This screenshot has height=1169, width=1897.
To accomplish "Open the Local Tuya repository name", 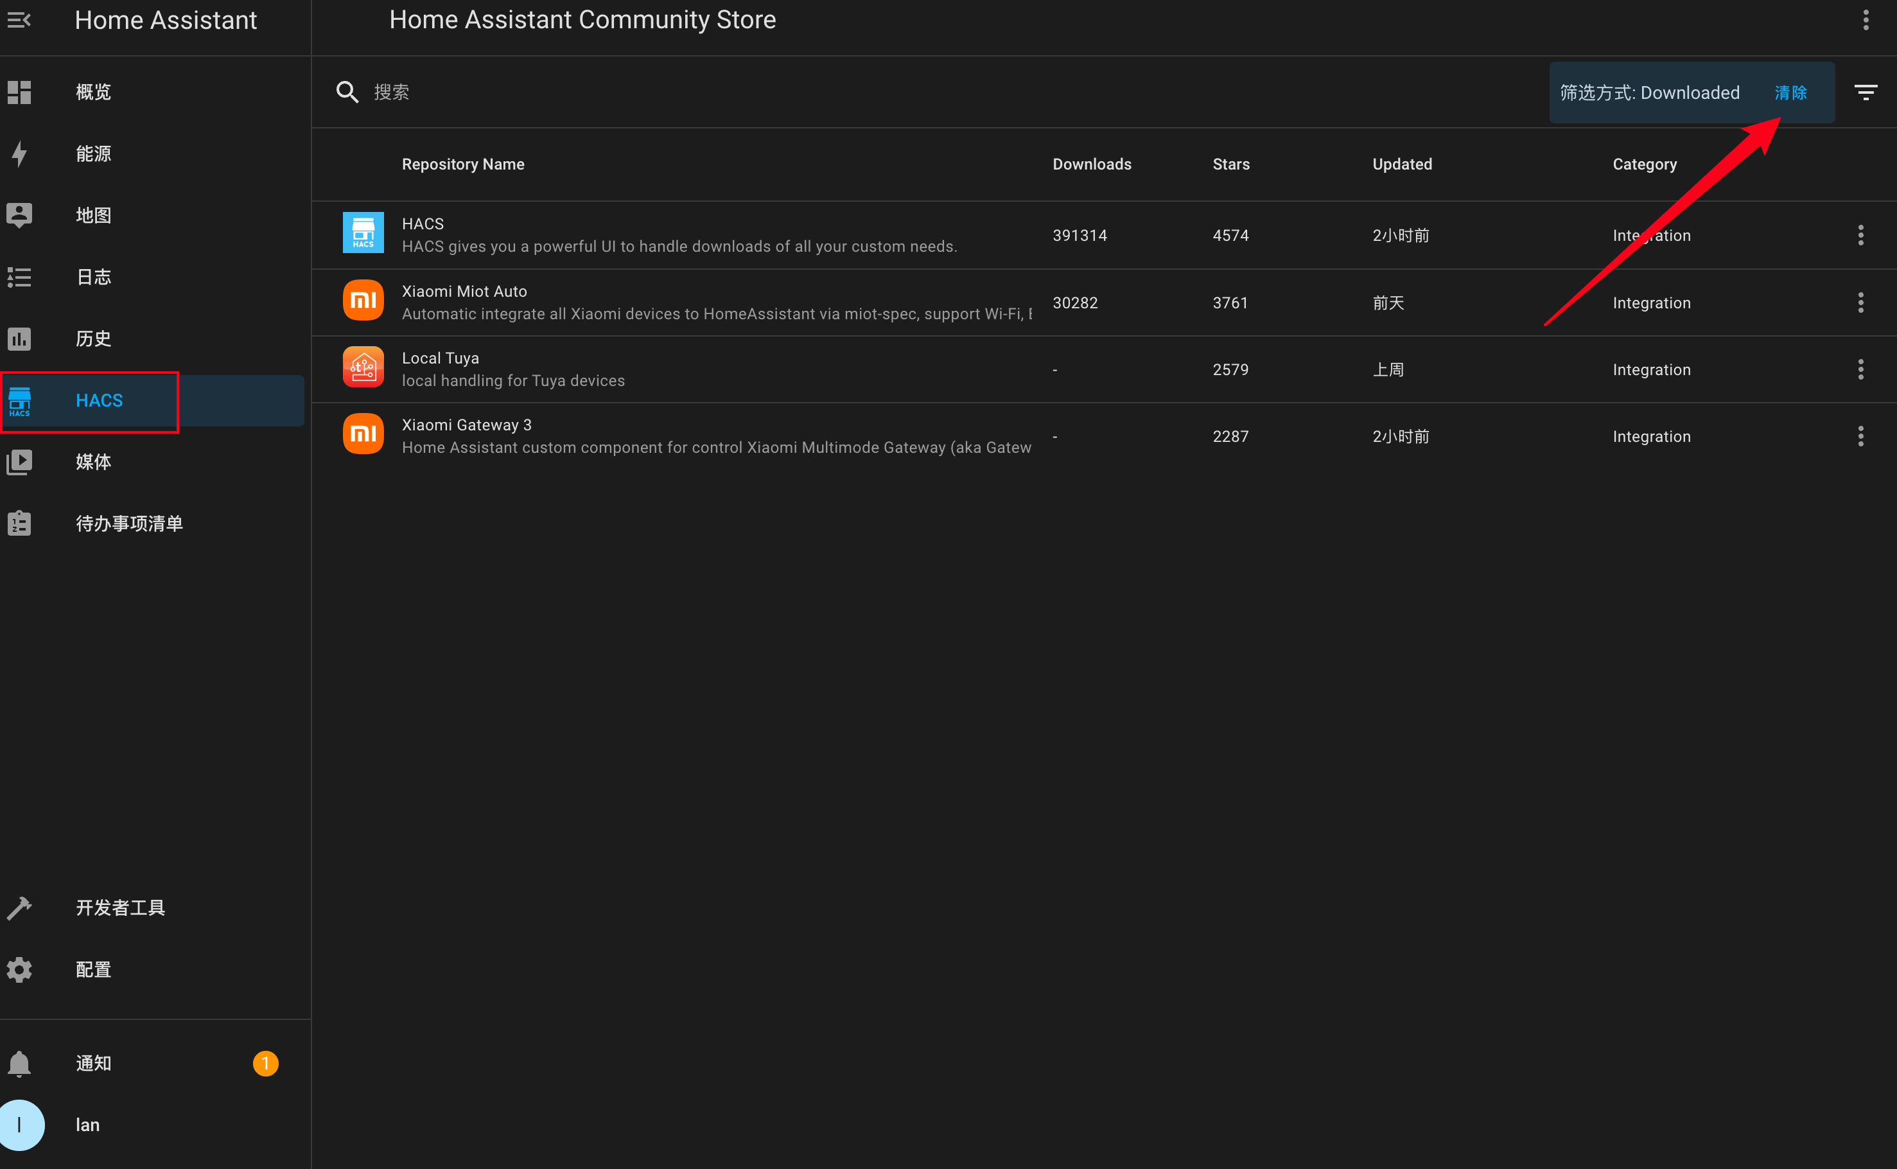I will tap(441, 358).
